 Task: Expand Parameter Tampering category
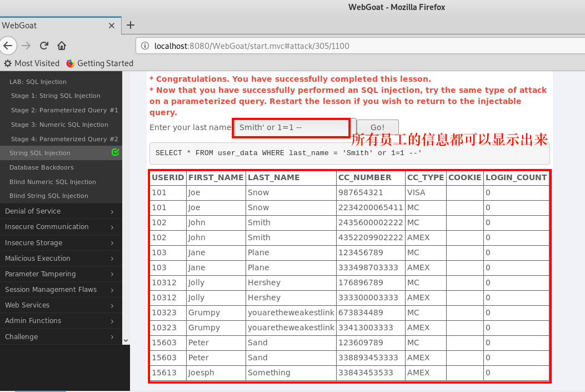(x=61, y=274)
